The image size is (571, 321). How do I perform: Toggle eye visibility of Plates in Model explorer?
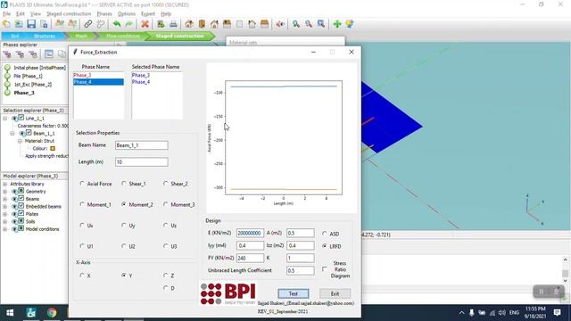(14, 214)
